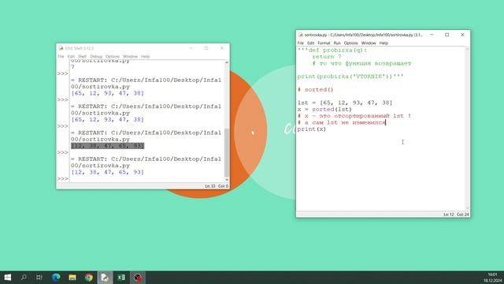This screenshot has height=284, width=504.
Task: Open Help menu in sortirovka.py editor
Action: 384,43
